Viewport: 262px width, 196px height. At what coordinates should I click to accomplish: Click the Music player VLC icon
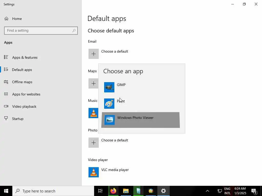click(94, 113)
